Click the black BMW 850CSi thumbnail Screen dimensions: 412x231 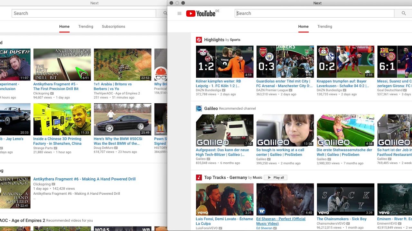coord(123,119)
